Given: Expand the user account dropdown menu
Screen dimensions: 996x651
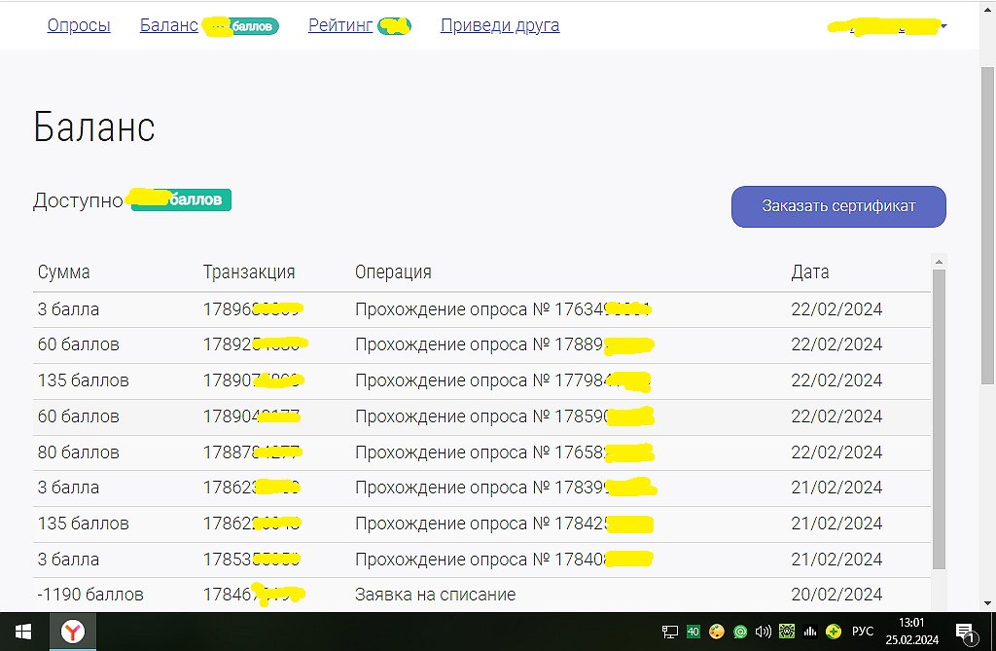Looking at the screenshot, I should (943, 26).
